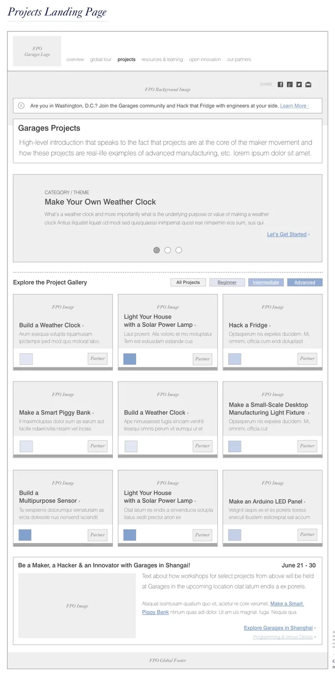Share the page by email icon

(x=308, y=85)
